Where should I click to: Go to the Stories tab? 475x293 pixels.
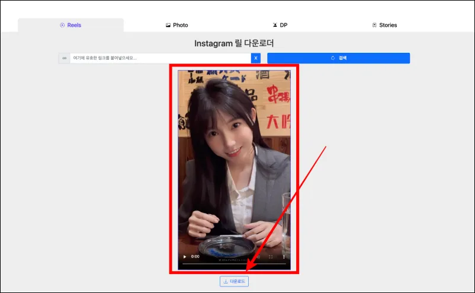(x=384, y=25)
